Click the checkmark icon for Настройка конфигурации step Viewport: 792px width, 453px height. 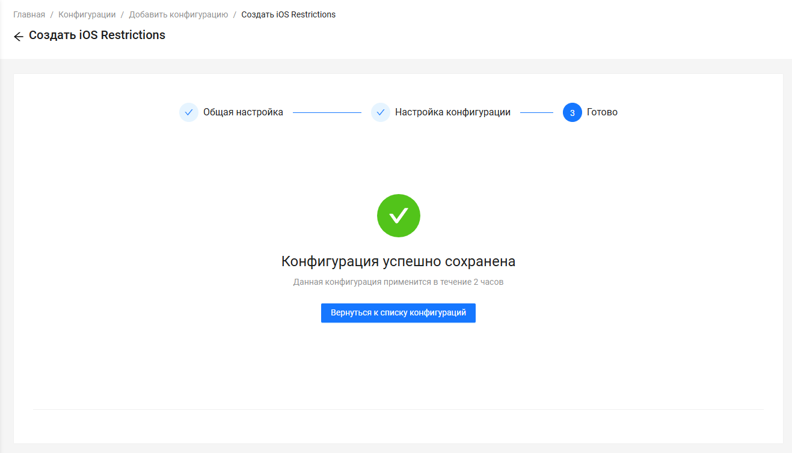pos(381,112)
